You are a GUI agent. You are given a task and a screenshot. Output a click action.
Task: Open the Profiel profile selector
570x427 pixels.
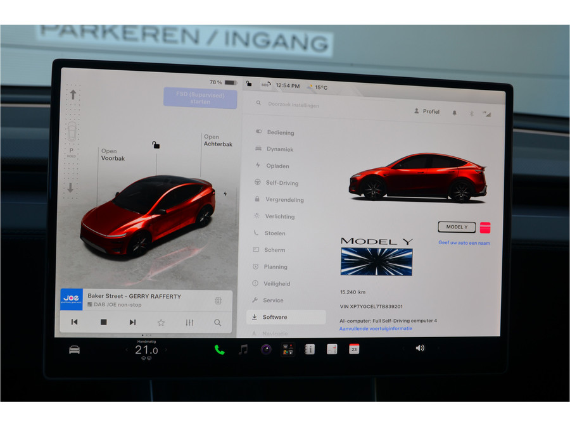pos(427,111)
